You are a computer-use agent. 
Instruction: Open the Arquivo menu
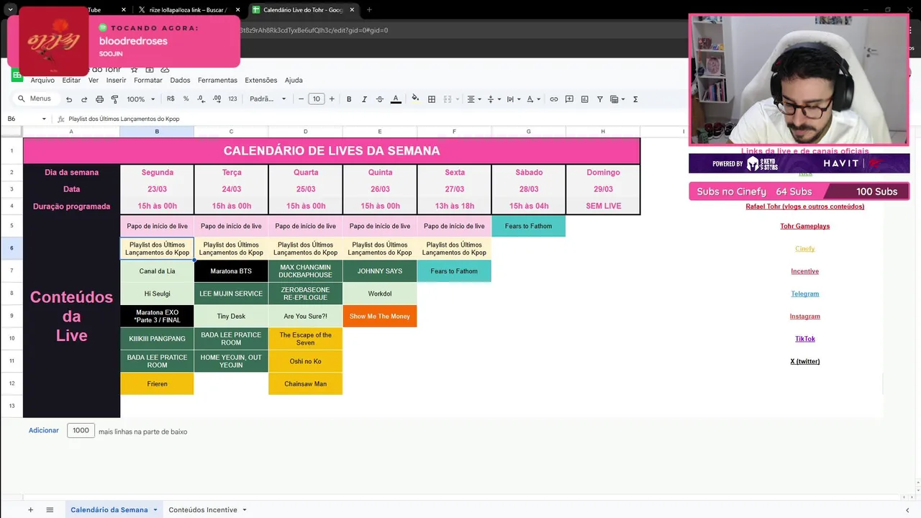tap(42, 81)
